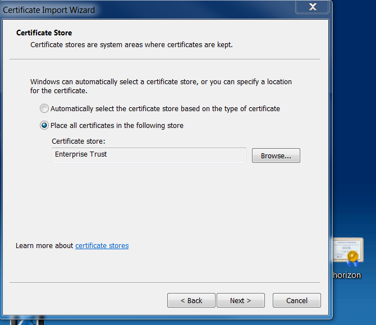Click the horizon certificate file icon on desktop
The width and height of the screenshot is (376, 325).
[x=348, y=254]
